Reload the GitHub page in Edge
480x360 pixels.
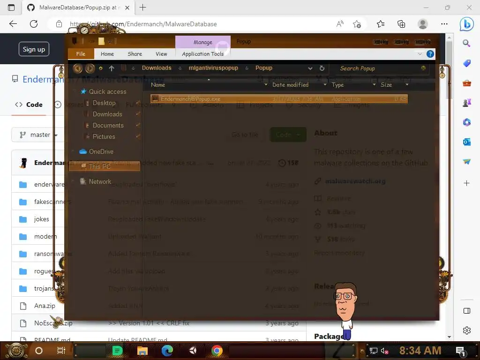pos(34,24)
